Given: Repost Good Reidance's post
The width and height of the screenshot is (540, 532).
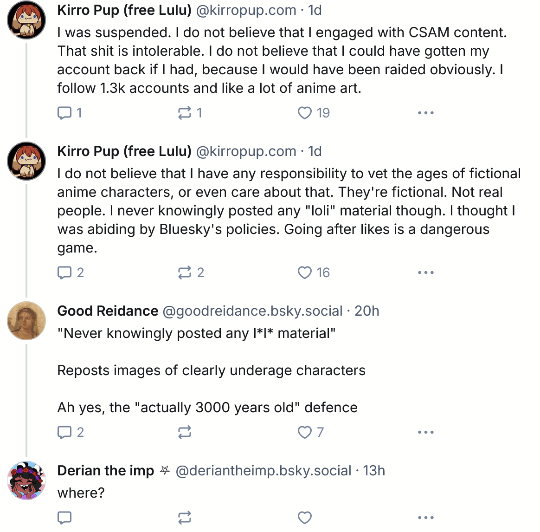Looking at the screenshot, I should pos(185,432).
